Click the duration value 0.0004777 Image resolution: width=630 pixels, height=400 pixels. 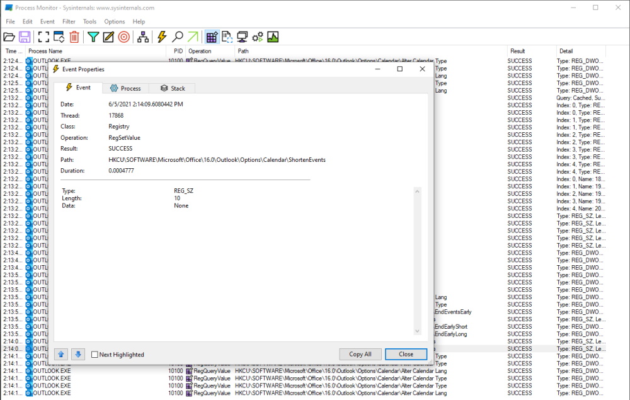121,171
